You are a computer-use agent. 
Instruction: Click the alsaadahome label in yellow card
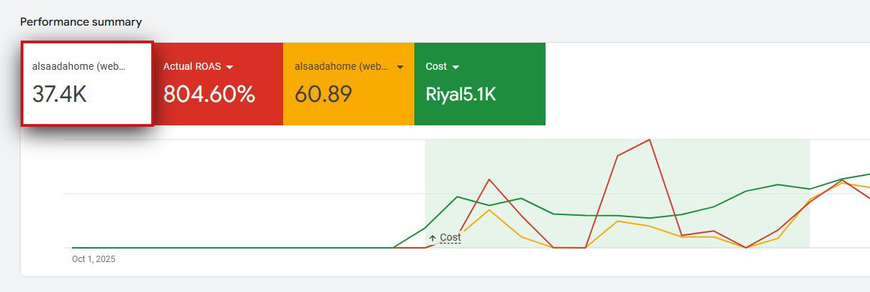(341, 66)
